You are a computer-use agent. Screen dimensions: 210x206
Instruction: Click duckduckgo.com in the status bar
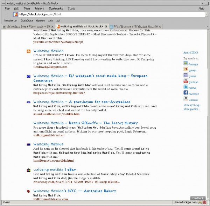tap(186, 202)
